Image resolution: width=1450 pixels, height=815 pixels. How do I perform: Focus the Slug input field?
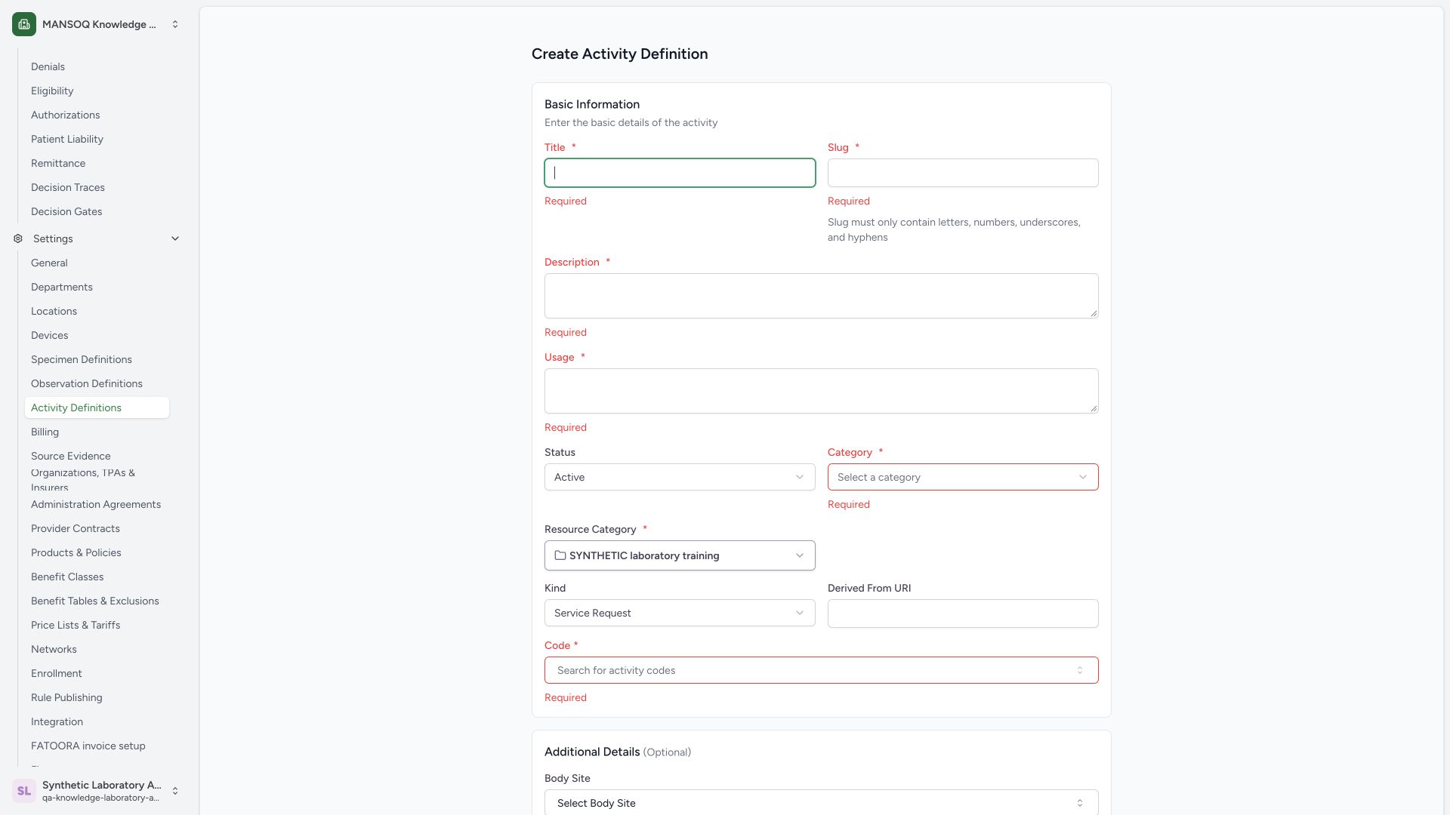click(x=963, y=173)
